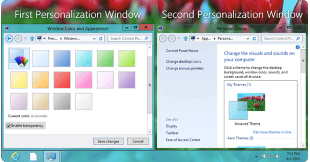Screen dimensions: 310x162
Task: Open recent pages dropdown in Window Color
Action: click(25, 39)
